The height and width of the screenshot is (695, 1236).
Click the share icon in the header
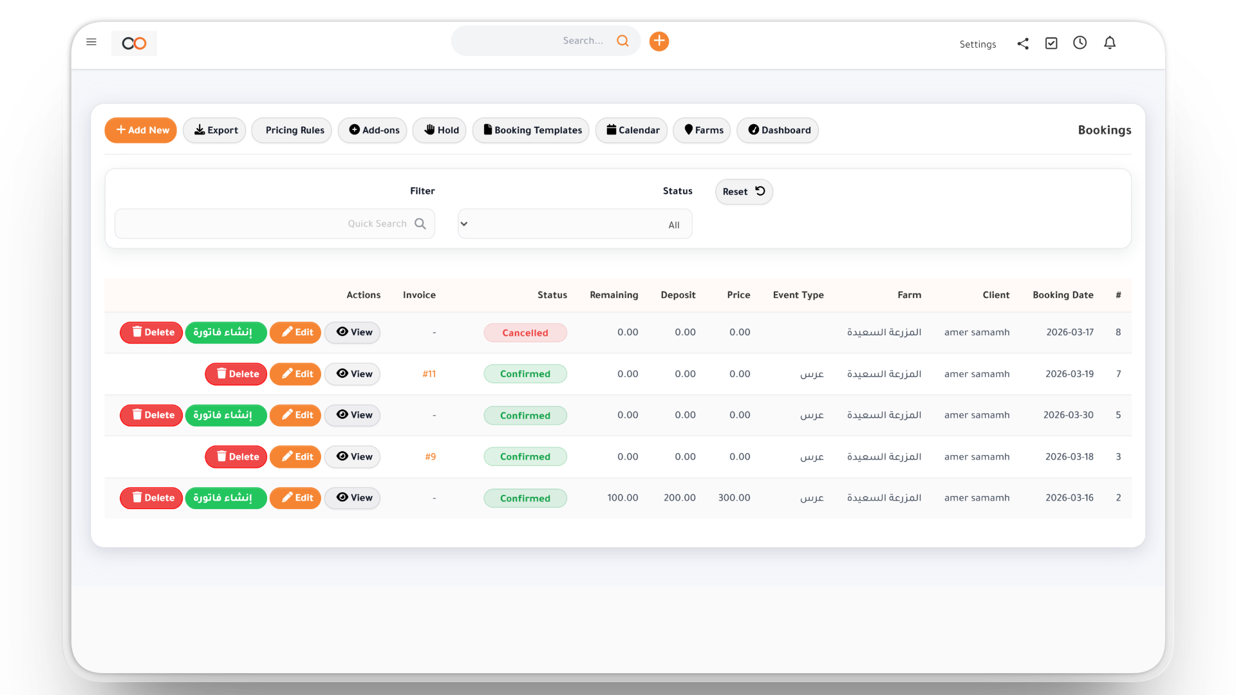click(x=1023, y=43)
